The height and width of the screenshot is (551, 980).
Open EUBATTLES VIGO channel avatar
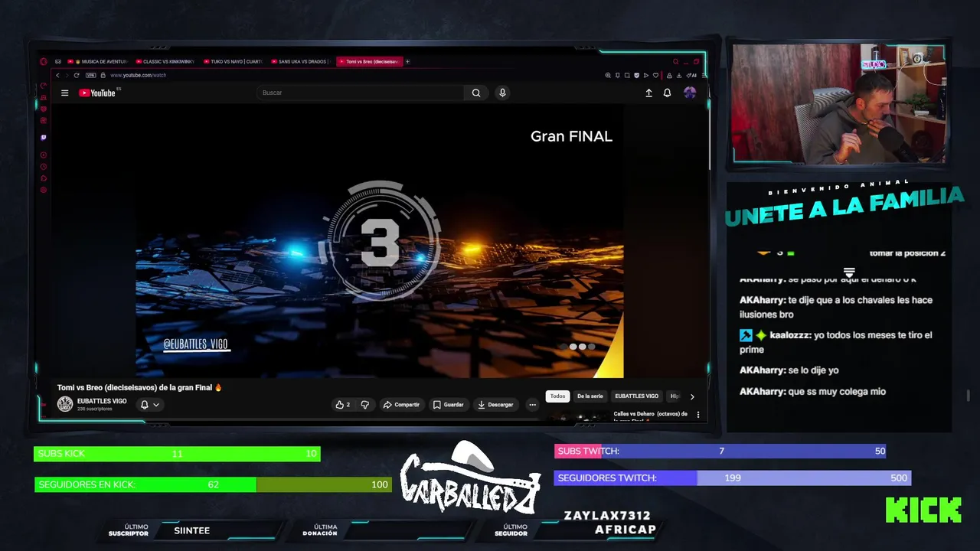(65, 404)
